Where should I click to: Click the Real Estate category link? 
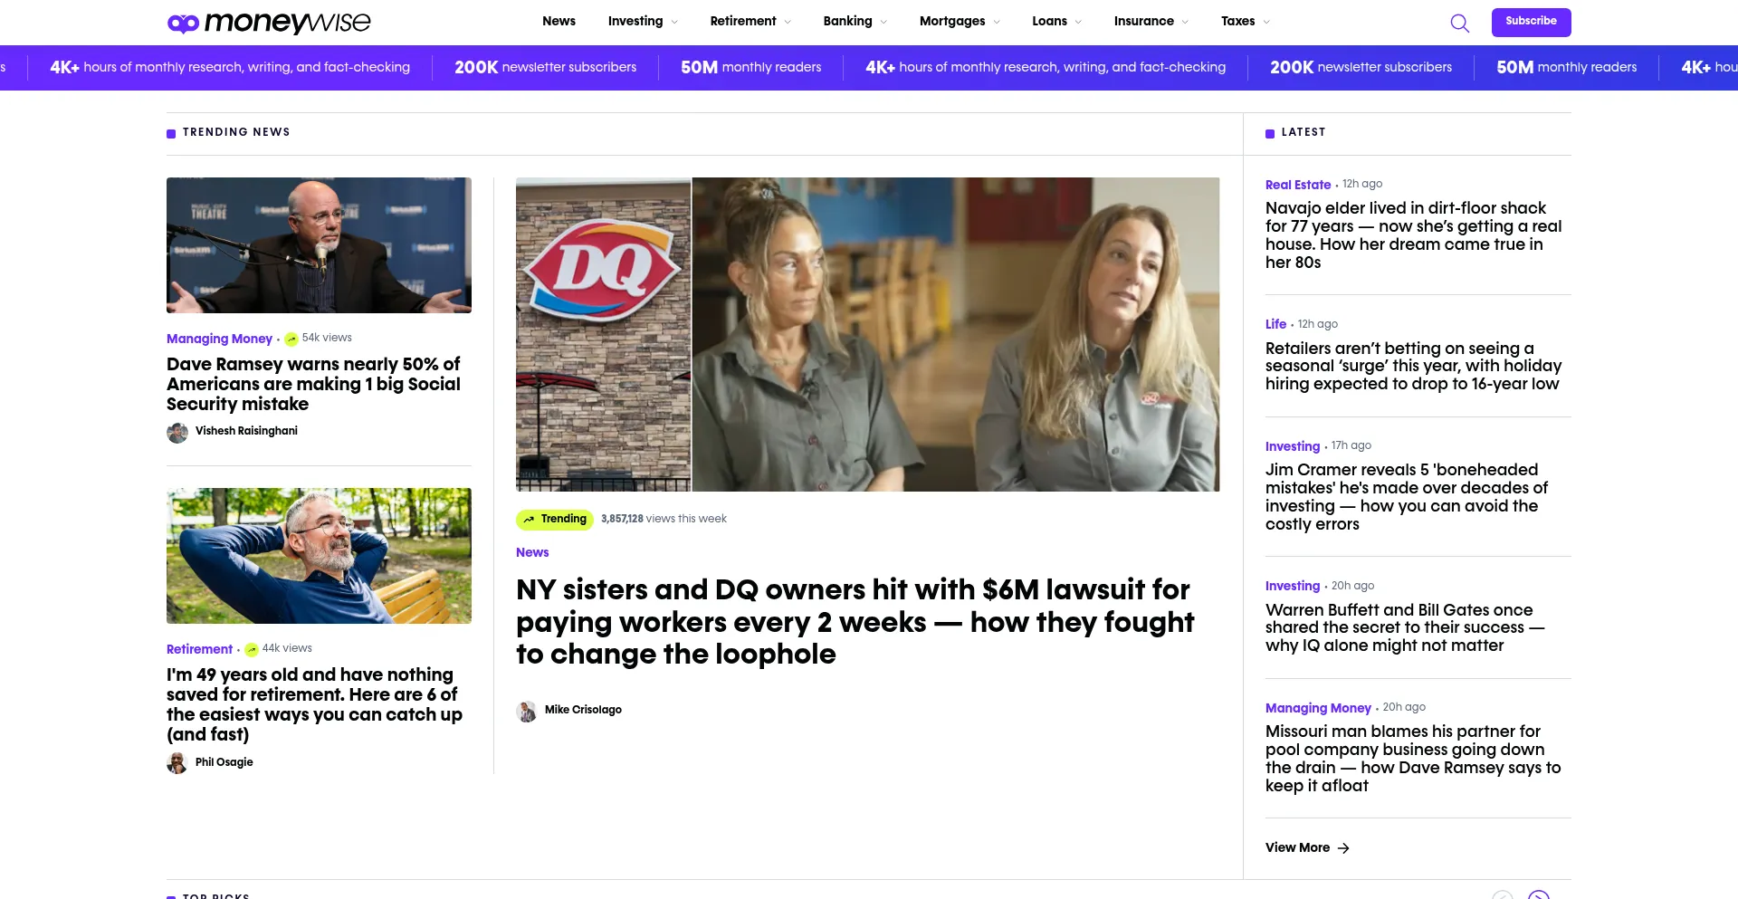[x=1297, y=185]
